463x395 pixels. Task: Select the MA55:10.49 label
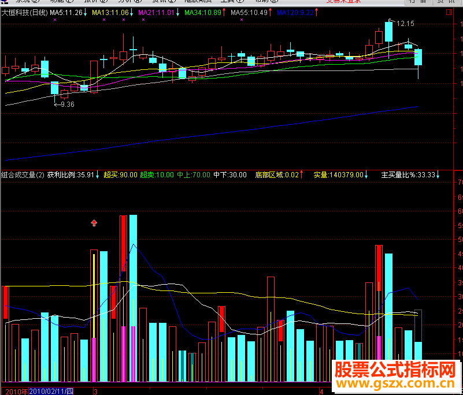[x=249, y=13]
